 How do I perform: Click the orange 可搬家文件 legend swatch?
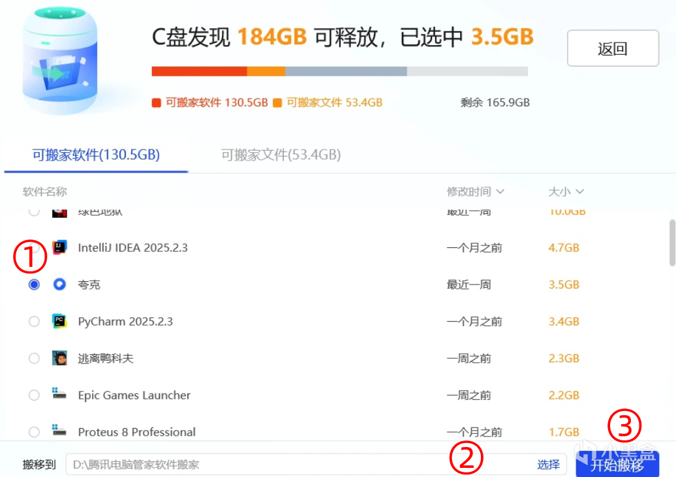click(x=277, y=102)
